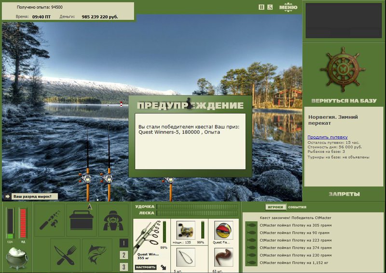
Task: Click fish icon beside Плотву на 90 грамм
Action: (251, 233)
